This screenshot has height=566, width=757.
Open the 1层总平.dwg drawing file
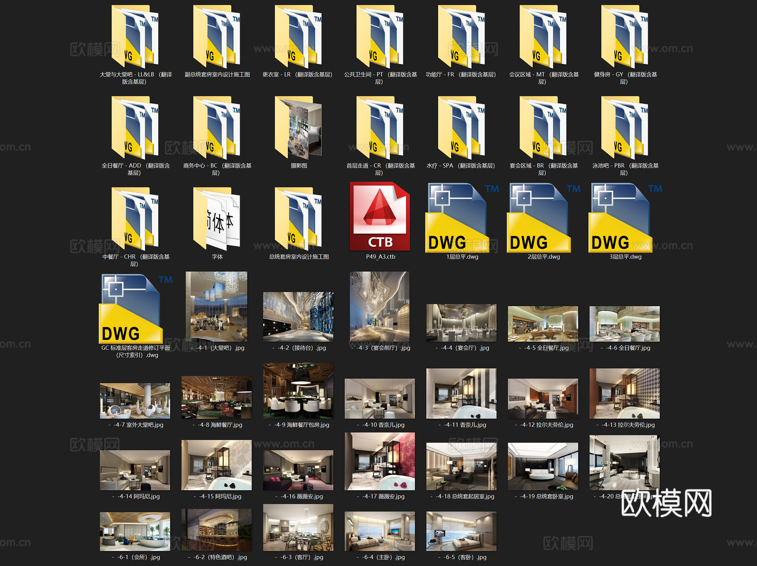(462, 218)
